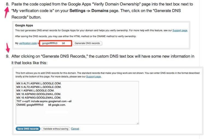
Task: Click the verification code input field
Action: point(56,43)
